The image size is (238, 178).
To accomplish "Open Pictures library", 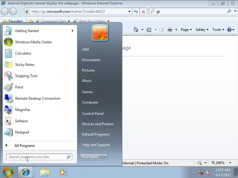I will coord(88,70).
